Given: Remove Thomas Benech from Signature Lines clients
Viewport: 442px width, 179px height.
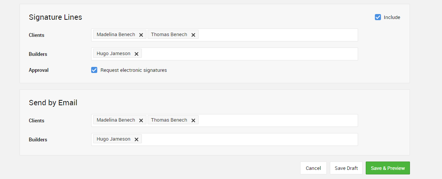Looking at the screenshot, I should click(x=193, y=35).
